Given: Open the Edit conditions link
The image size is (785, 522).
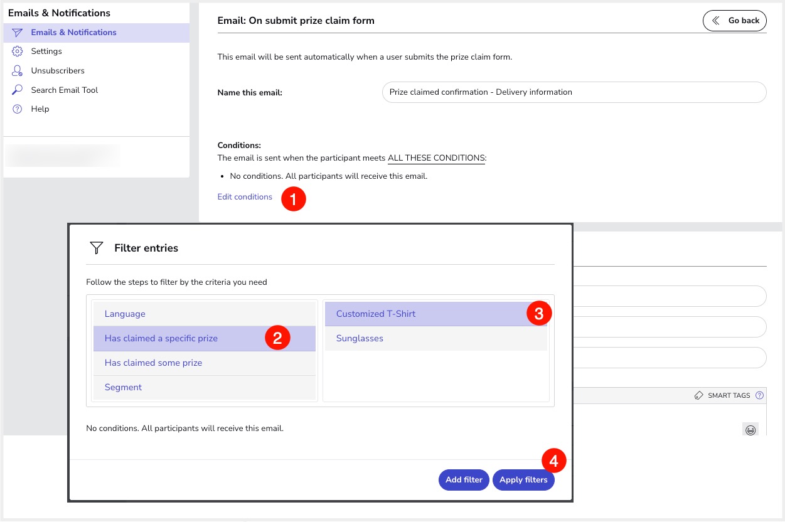Looking at the screenshot, I should 245,197.
